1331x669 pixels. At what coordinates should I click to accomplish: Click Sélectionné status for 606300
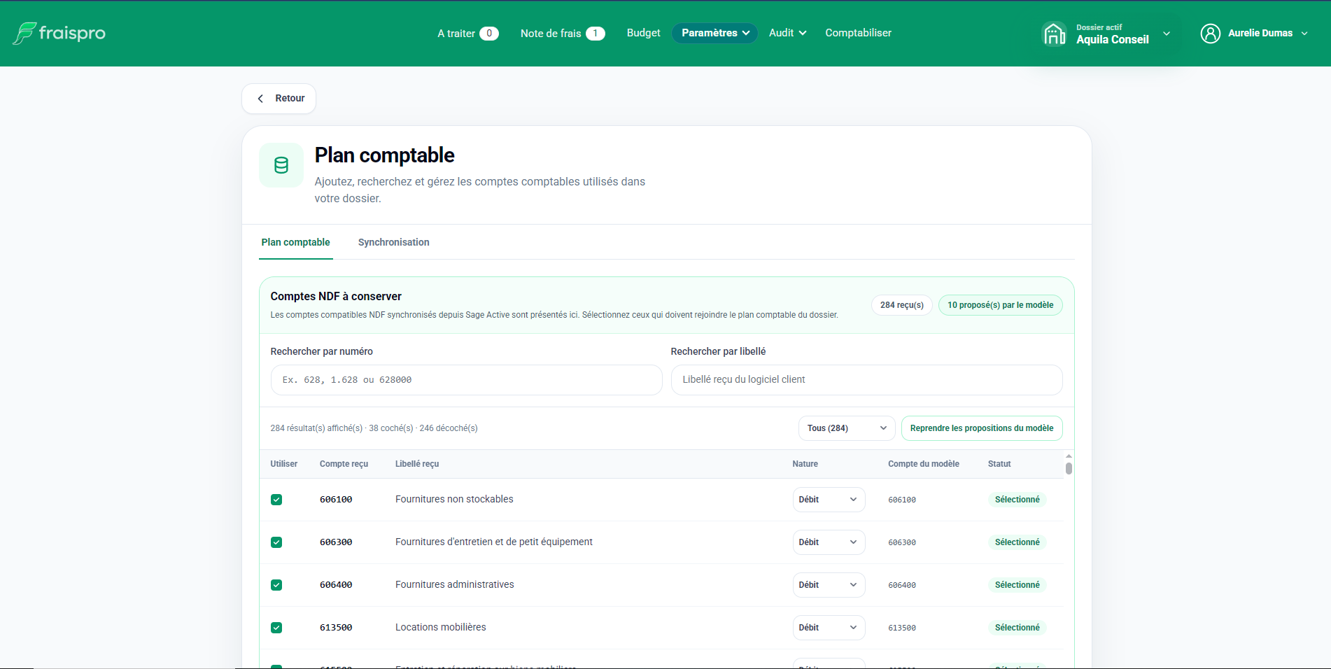1017,542
